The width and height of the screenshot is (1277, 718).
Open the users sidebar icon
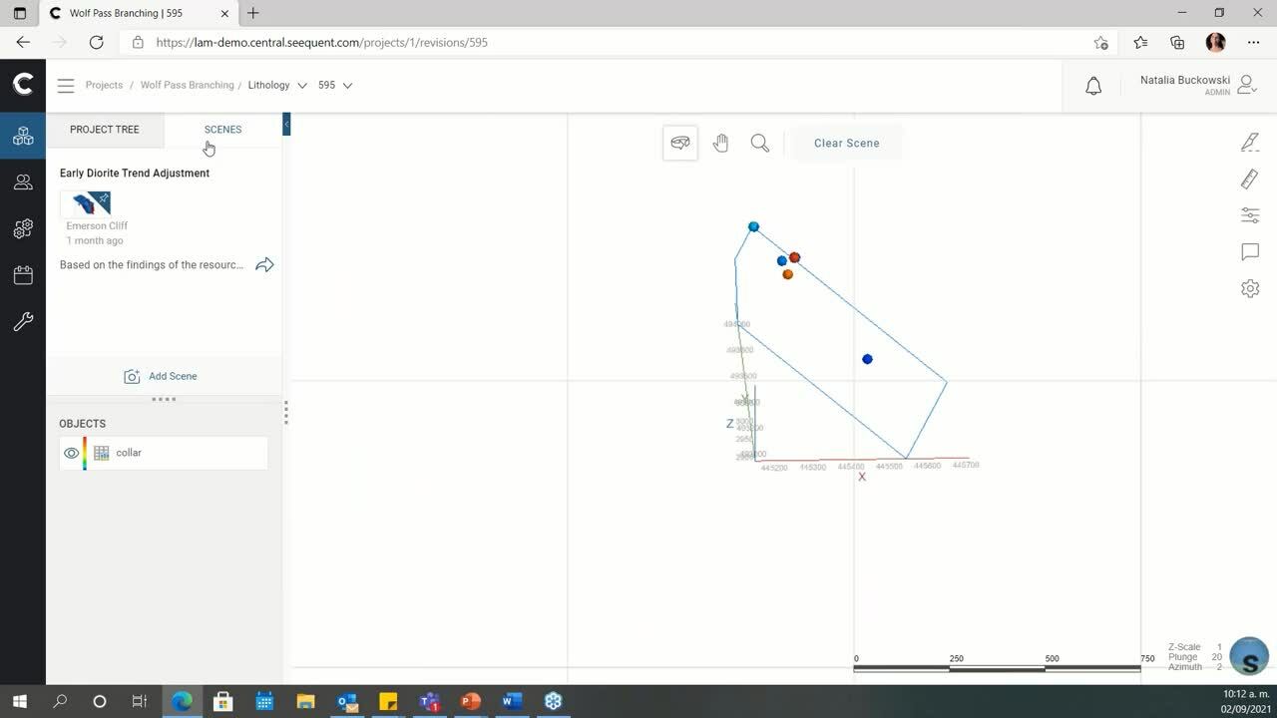coord(23,182)
